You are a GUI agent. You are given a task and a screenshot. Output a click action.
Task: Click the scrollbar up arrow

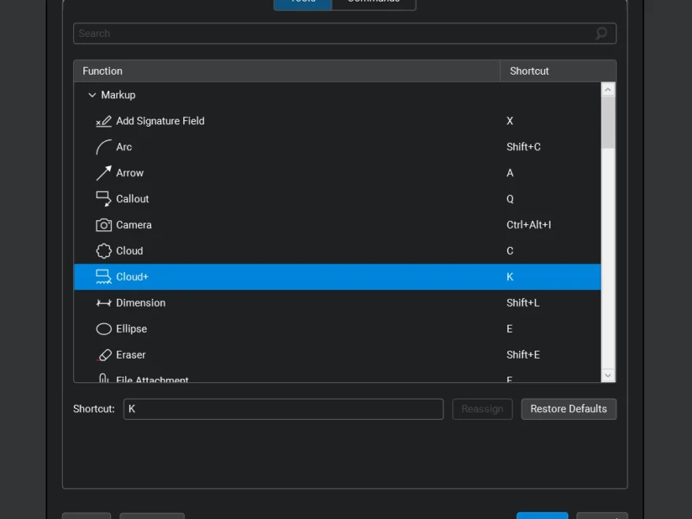[x=608, y=90]
